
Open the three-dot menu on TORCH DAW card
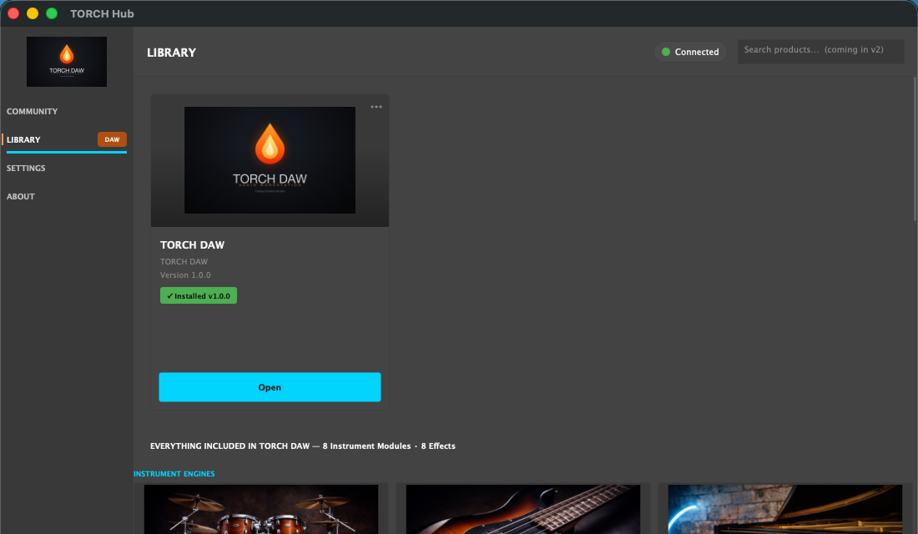pos(376,107)
